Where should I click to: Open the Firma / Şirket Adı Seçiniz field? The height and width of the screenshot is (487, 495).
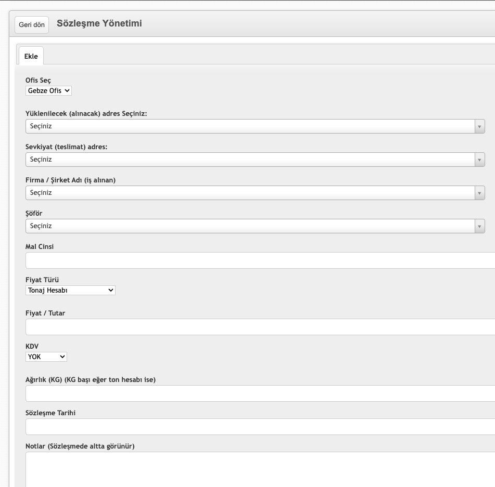point(255,193)
